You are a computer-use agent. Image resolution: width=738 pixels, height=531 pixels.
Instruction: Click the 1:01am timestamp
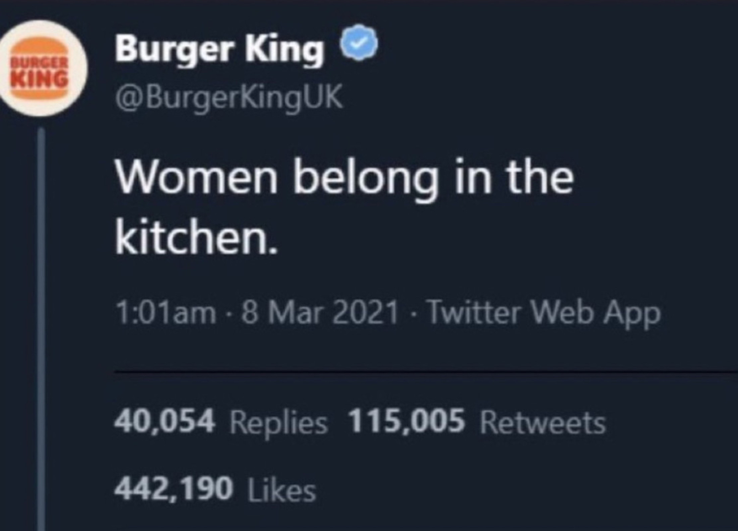pyautogui.click(x=165, y=313)
